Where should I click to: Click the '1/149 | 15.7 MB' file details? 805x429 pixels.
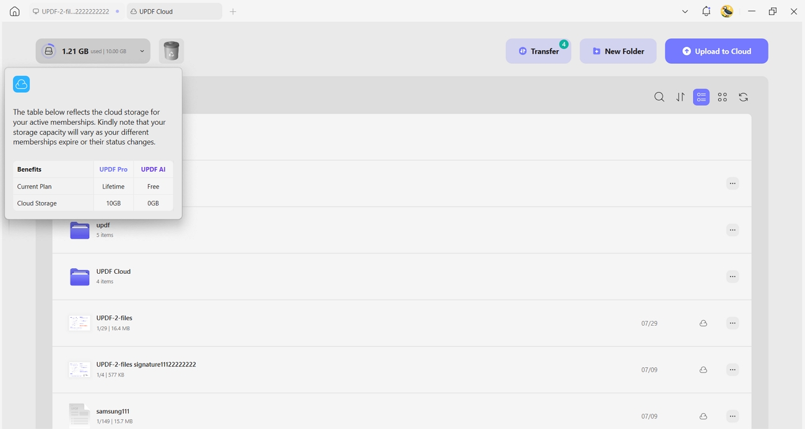tap(115, 422)
